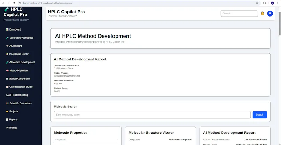Open Laboratory Workspace in the sidebar
This screenshot has width=281, height=145.
pyautogui.click(x=20, y=38)
